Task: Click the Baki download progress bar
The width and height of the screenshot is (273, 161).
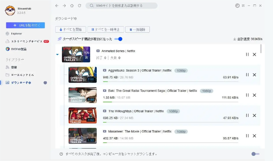Action: pyautogui.click(x=171, y=102)
